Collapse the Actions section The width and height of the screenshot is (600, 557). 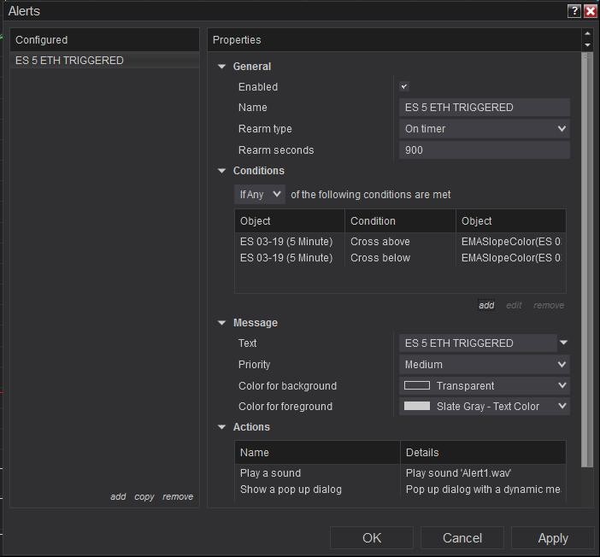(x=221, y=427)
